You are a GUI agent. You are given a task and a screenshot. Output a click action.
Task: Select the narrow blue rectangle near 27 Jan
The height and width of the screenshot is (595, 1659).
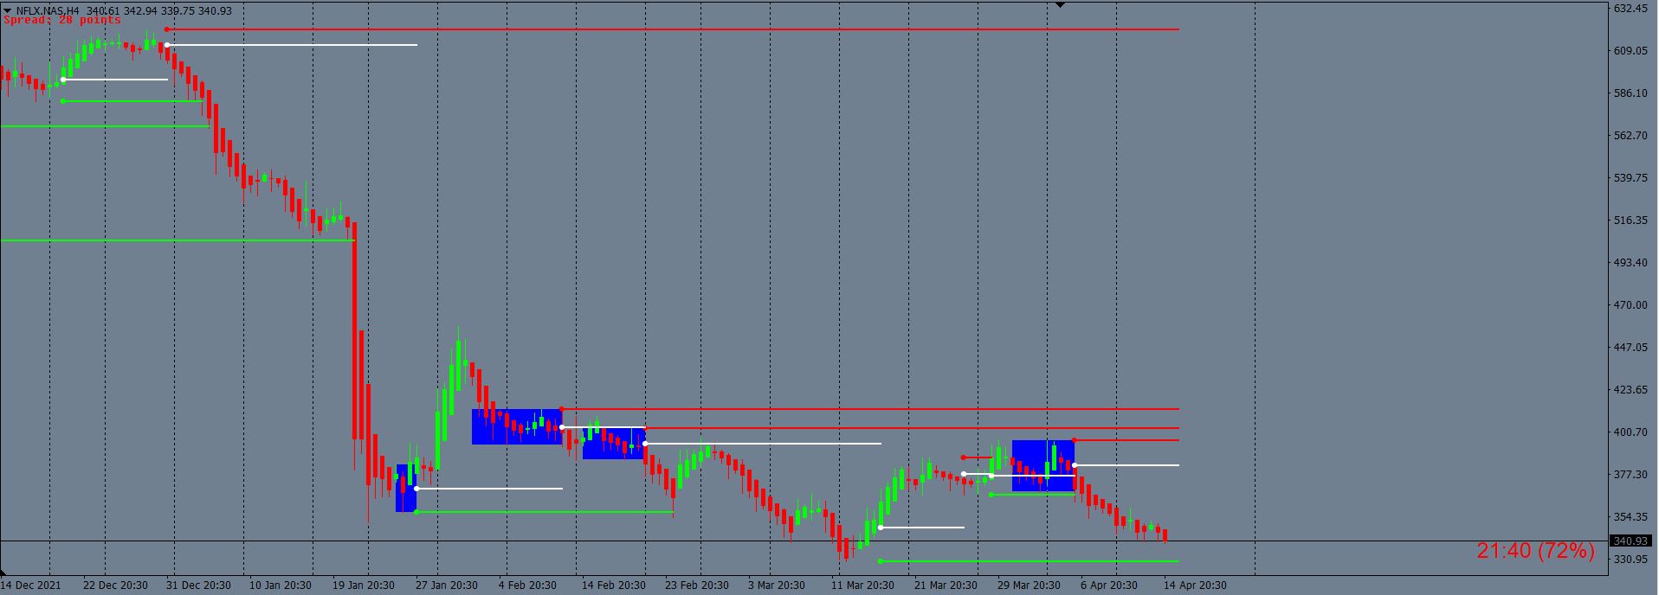406,488
